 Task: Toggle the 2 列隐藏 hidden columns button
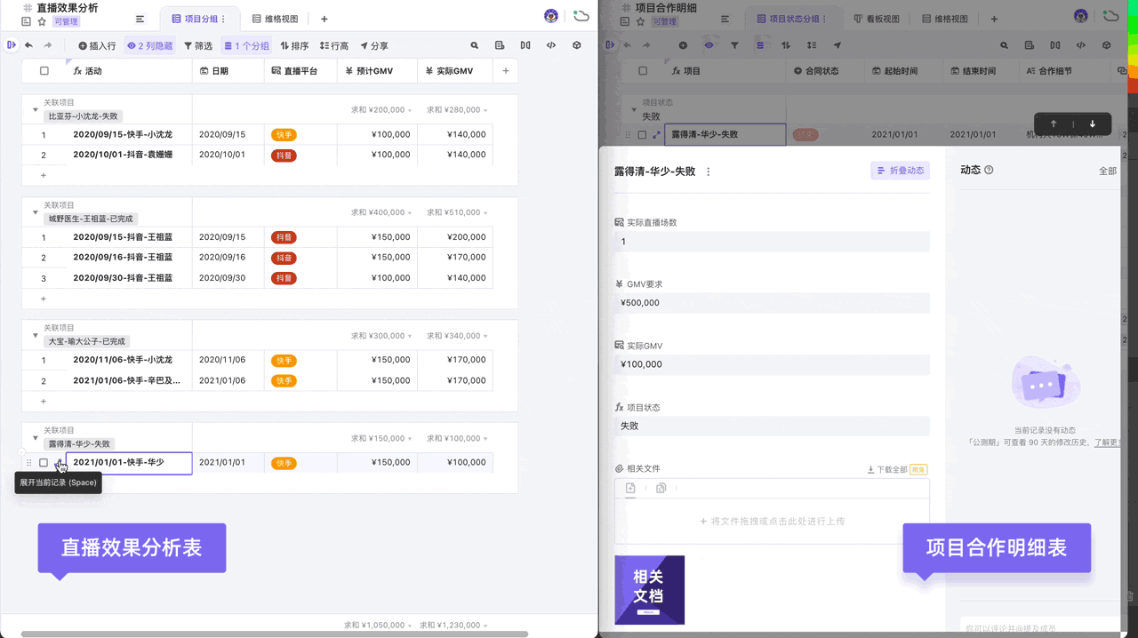point(149,45)
